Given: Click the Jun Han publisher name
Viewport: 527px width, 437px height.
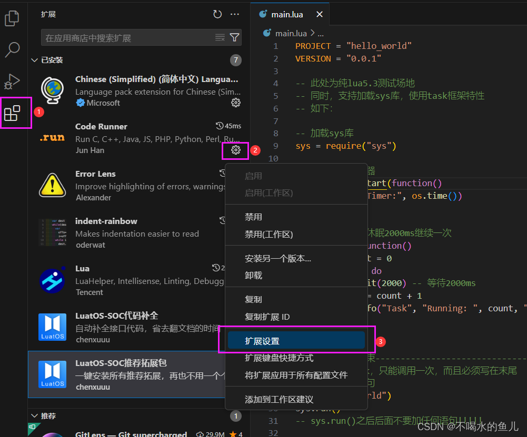Looking at the screenshot, I should click(90, 150).
